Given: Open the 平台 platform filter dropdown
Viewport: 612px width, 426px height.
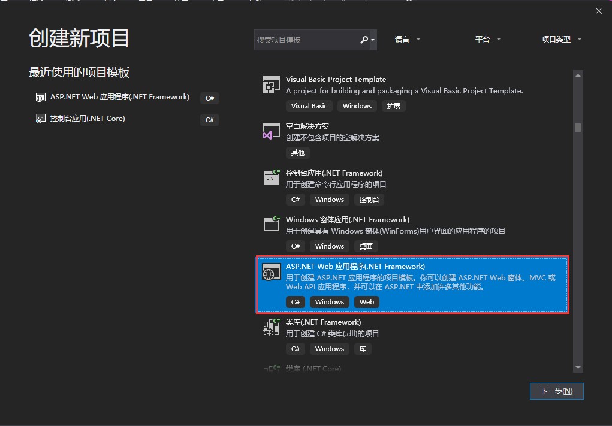Looking at the screenshot, I should tap(487, 40).
